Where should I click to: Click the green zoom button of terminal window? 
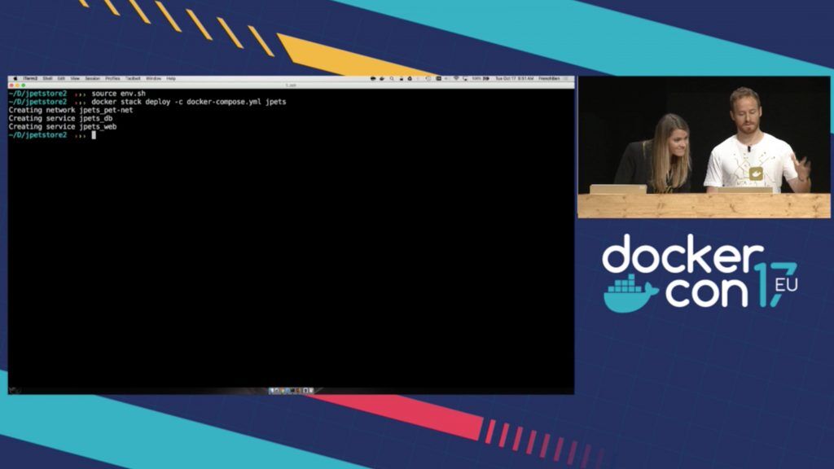[x=23, y=85]
